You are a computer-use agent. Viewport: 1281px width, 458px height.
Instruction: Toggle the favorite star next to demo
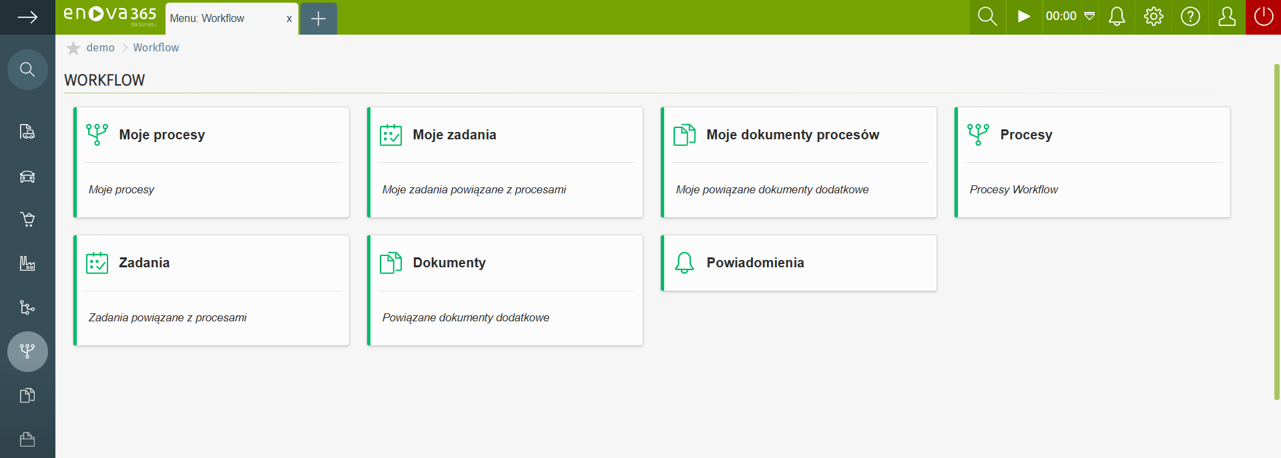coord(73,48)
